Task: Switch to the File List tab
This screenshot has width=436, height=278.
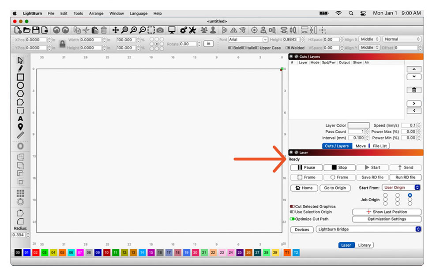Action: 380,146
